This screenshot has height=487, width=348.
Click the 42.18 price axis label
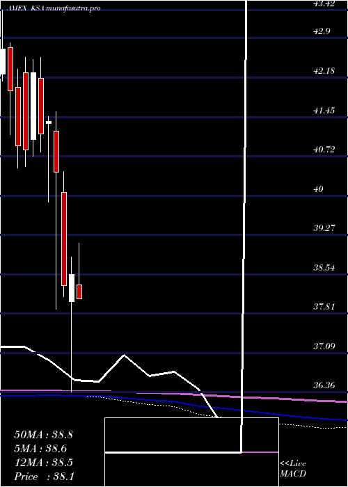[326, 71]
